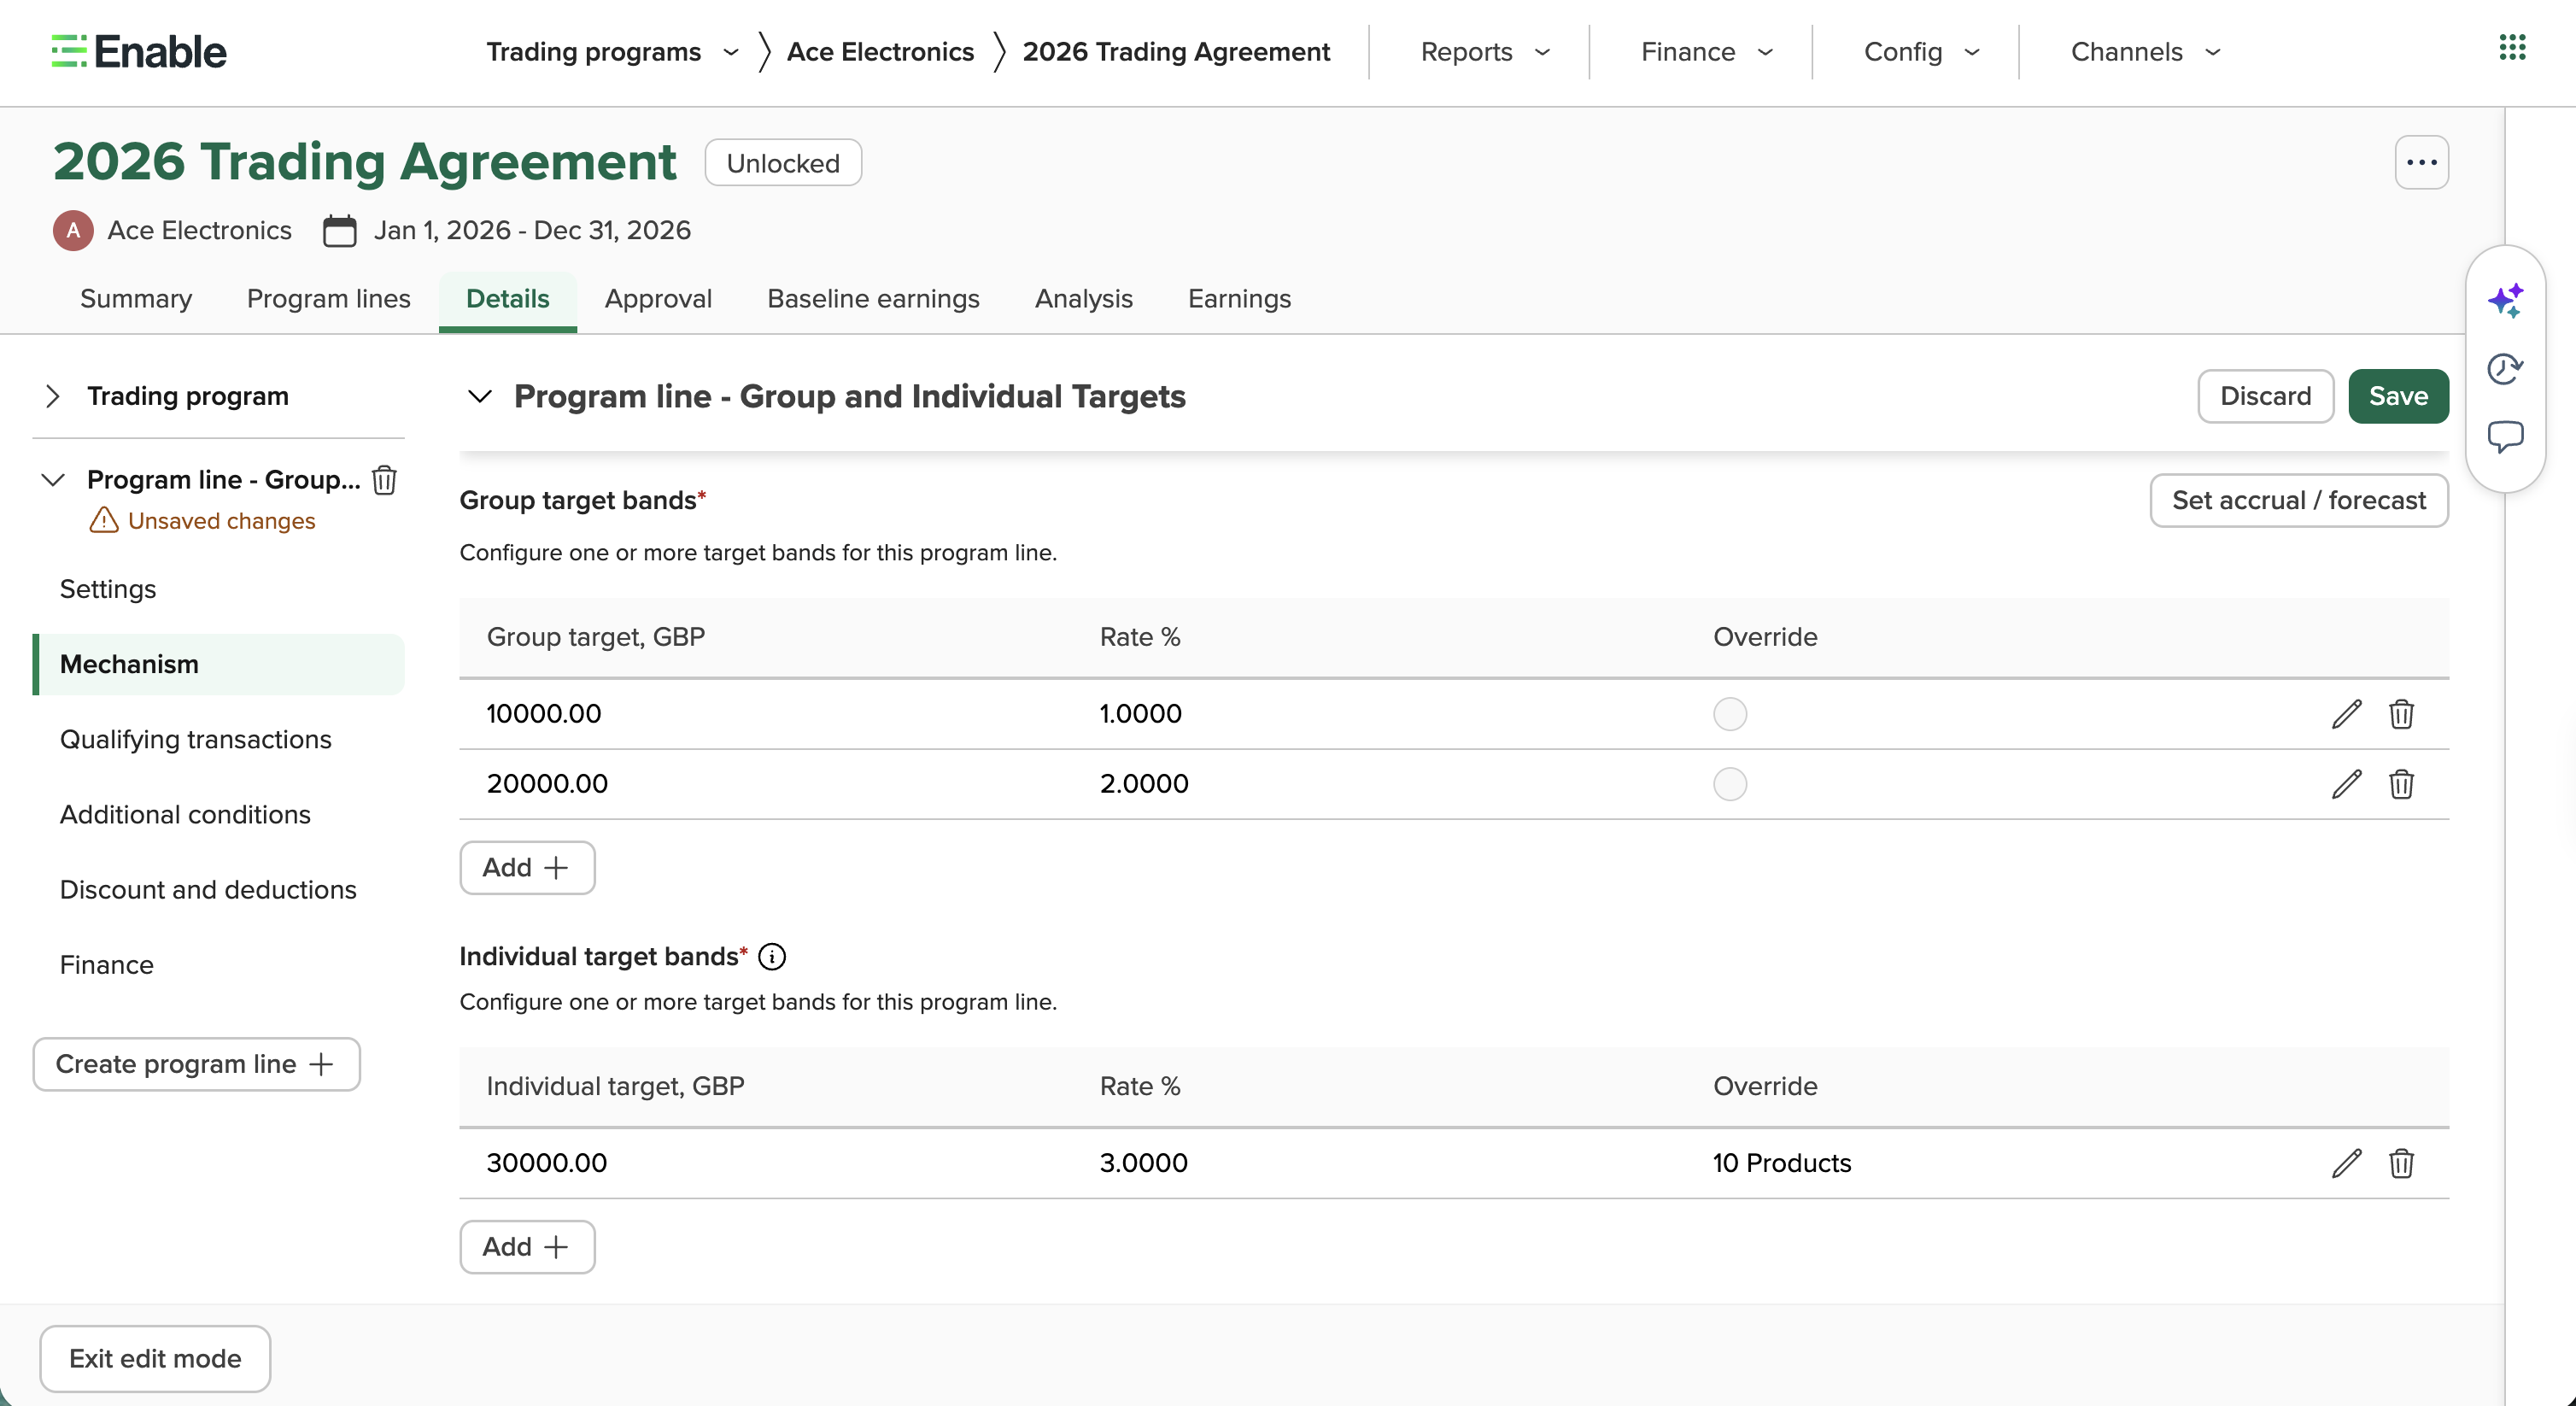Expand the Trading program sidebar section
Screen dimensions: 2576x1406
click(x=53, y=397)
